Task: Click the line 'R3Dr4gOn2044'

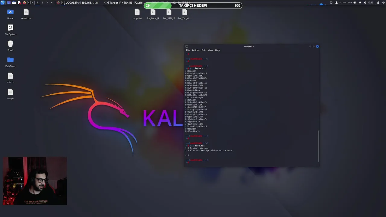Action: click(x=192, y=90)
